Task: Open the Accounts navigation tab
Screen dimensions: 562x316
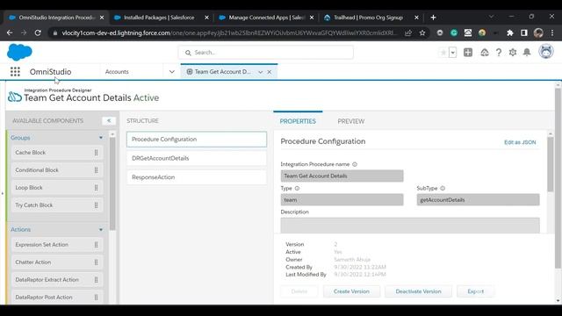Action: tap(117, 72)
